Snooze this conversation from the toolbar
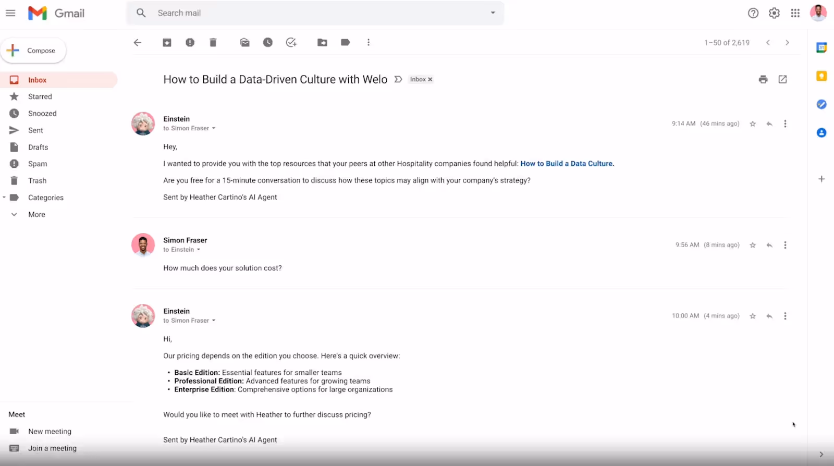834x466 pixels. (x=268, y=43)
